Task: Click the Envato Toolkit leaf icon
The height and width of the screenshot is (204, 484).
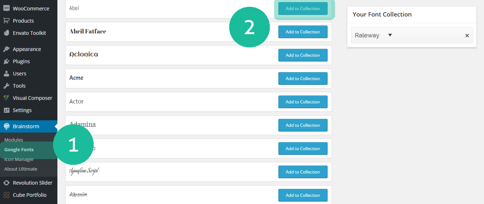Action: tap(6, 33)
